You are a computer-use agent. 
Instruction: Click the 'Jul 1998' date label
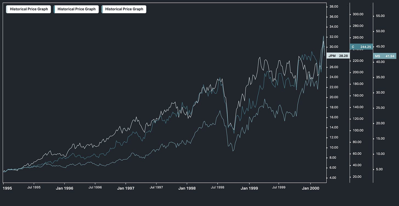pyautogui.click(x=218, y=188)
